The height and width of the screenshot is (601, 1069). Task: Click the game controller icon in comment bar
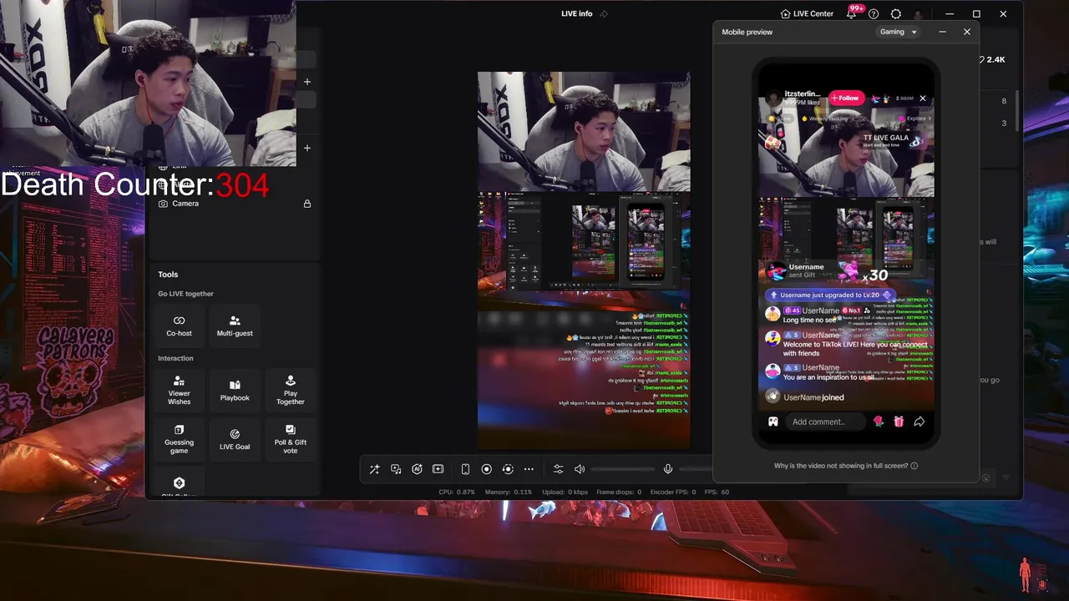773,422
